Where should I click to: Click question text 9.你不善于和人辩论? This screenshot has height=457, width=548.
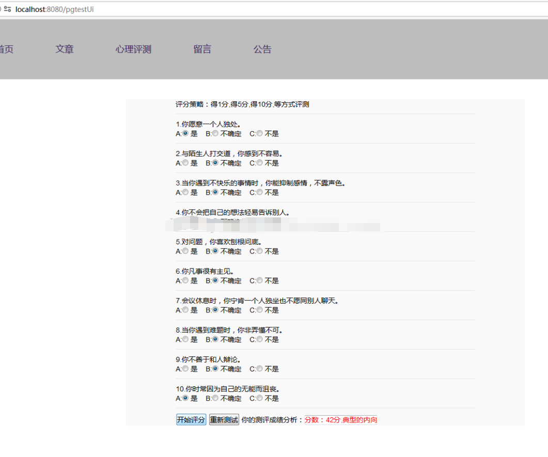pos(208,359)
